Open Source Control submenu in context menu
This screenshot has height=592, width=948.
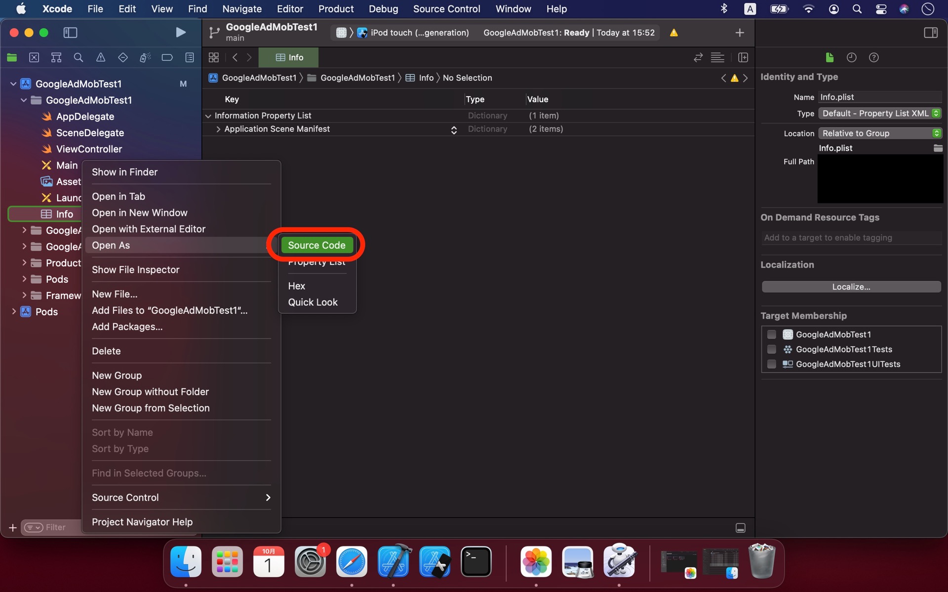181,498
